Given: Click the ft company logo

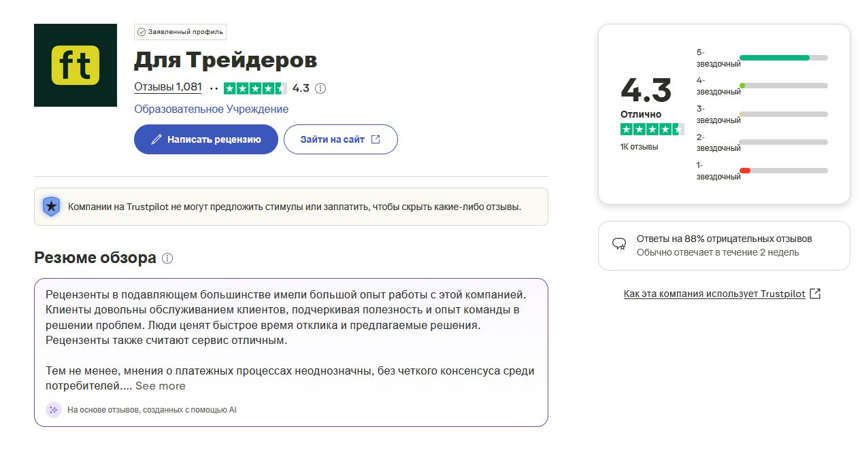Looking at the screenshot, I should (x=76, y=65).
